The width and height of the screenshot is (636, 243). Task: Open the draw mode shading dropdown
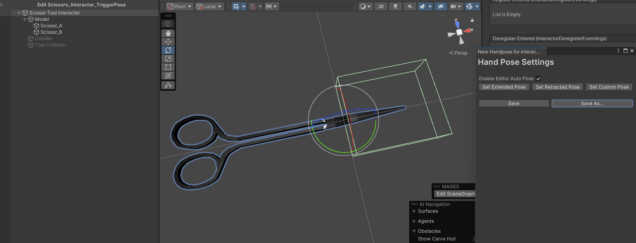pyautogui.click(x=365, y=6)
